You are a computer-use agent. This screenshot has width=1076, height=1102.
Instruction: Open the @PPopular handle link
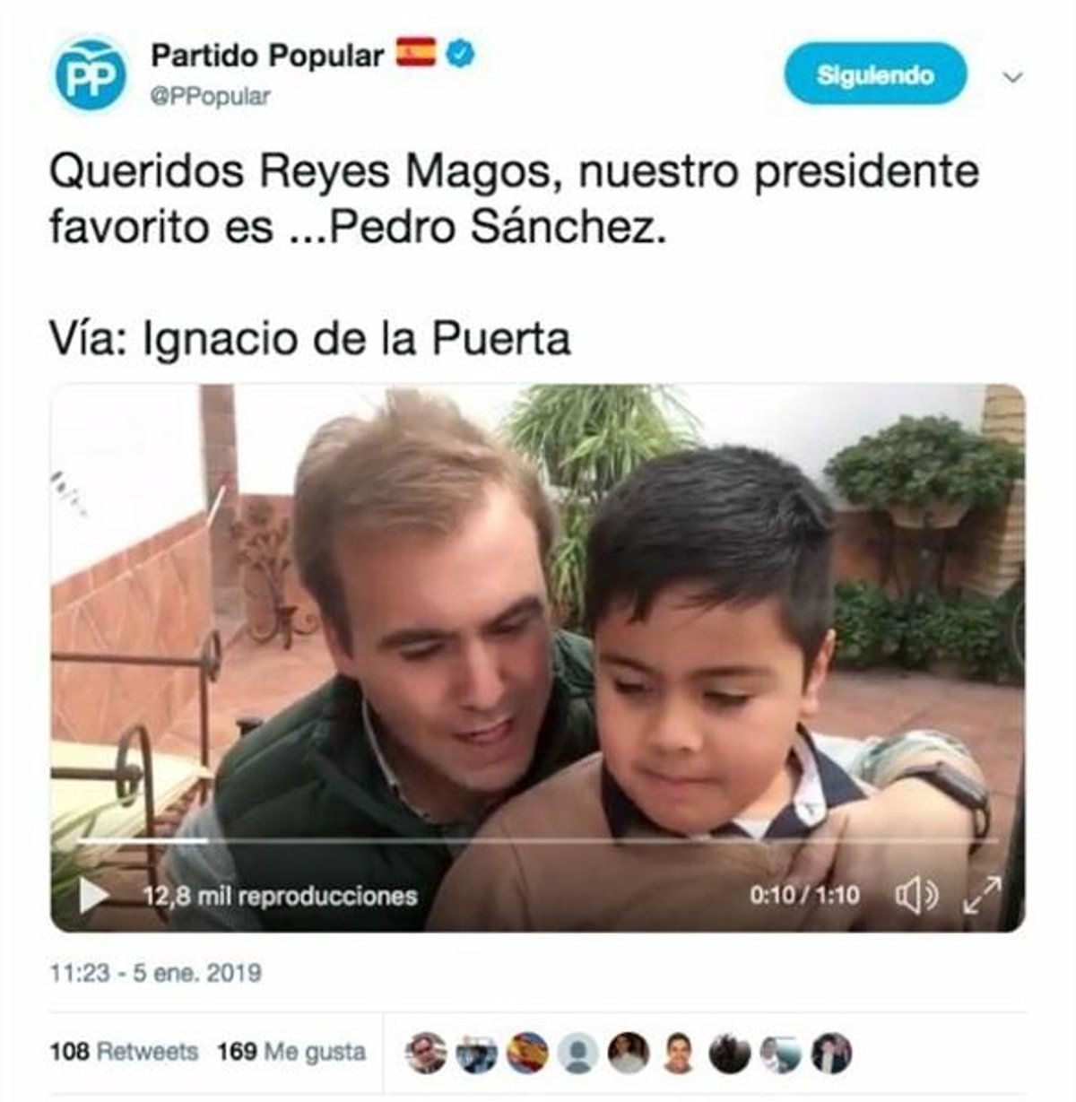[x=210, y=97]
